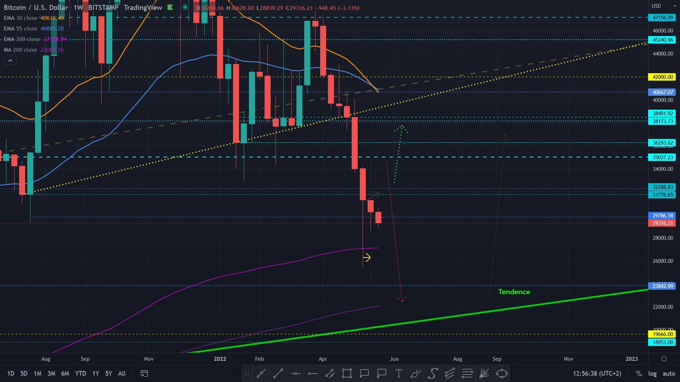Screen dimensions: 680x382
Task: Toggle percent scale mode
Action: (639, 374)
